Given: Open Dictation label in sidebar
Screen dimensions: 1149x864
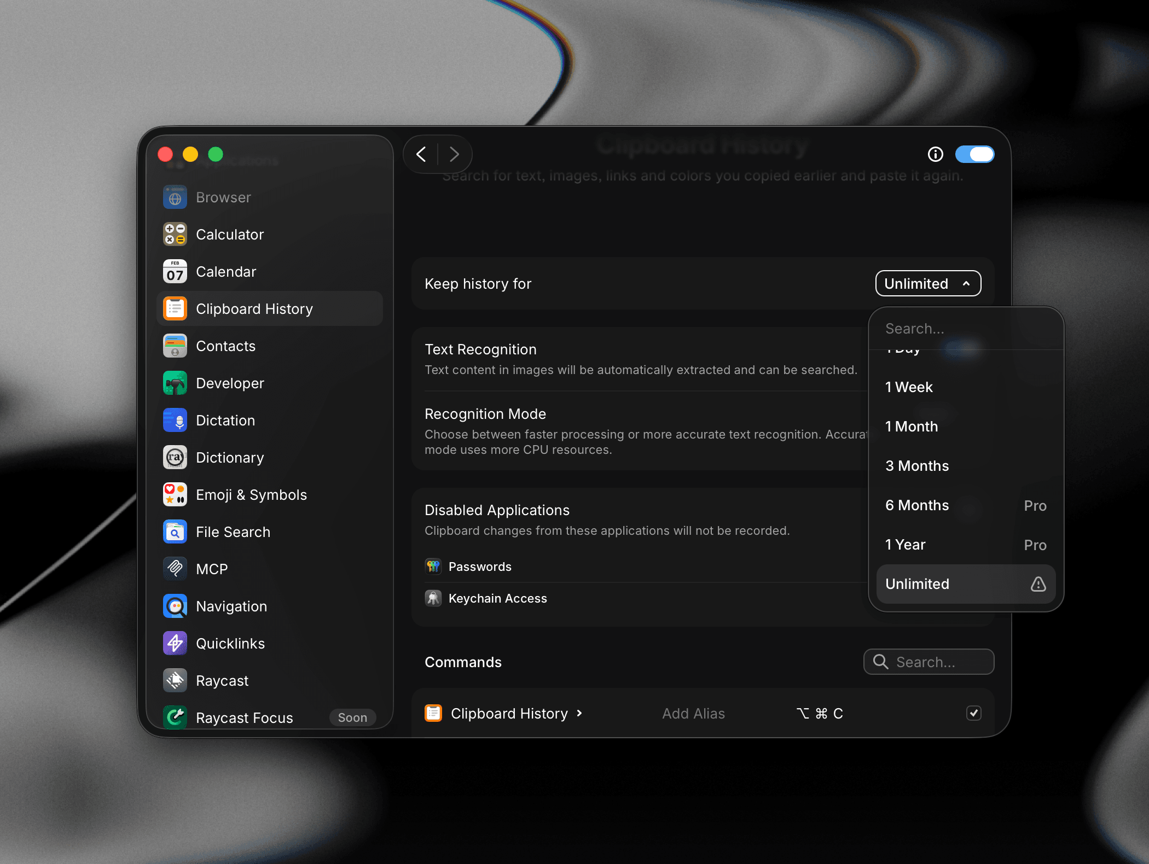Looking at the screenshot, I should coord(225,421).
